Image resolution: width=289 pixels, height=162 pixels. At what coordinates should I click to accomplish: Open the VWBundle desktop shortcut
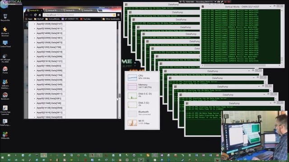(x=5, y=135)
